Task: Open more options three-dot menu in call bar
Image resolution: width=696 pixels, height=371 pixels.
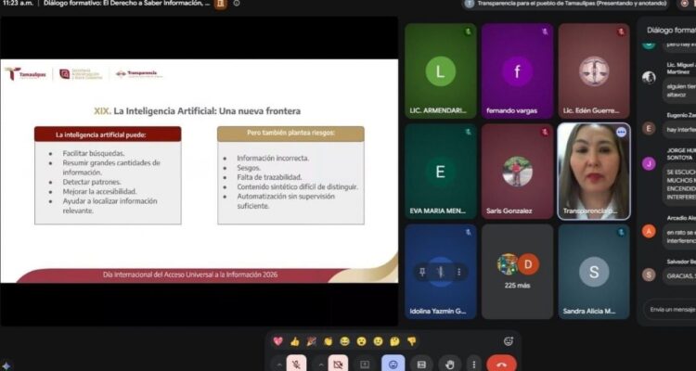Action: click(x=474, y=365)
